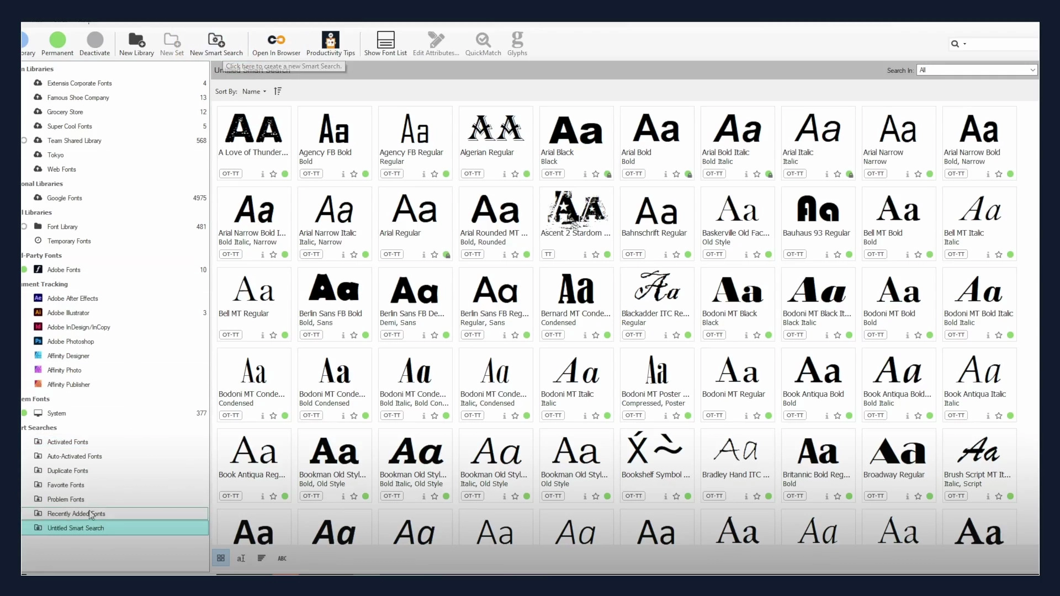Switch to the waterfall preview view

click(262, 558)
